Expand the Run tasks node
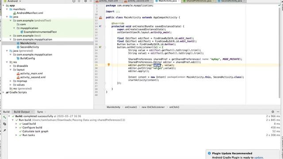Viewport: 283px width, 159px height. 16,135
